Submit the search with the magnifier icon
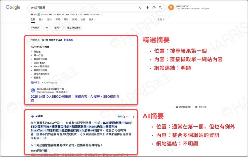The image size is (248, 157). (x=160, y=8)
